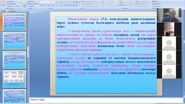Open the Выделить select dropdown
The width and height of the screenshot is (185, 104).
pos(157,6)
